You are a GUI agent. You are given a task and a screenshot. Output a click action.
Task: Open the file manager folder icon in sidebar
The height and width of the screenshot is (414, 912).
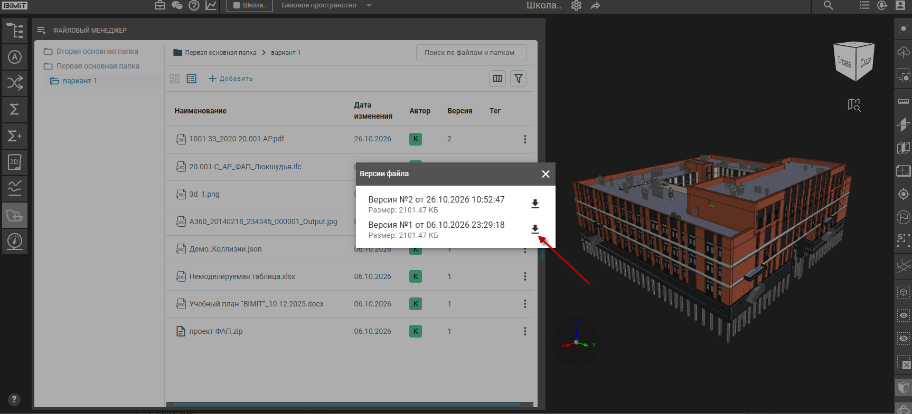tap(15, 215)
